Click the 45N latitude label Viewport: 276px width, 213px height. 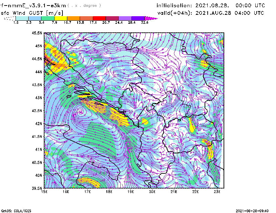pos(39,46)
